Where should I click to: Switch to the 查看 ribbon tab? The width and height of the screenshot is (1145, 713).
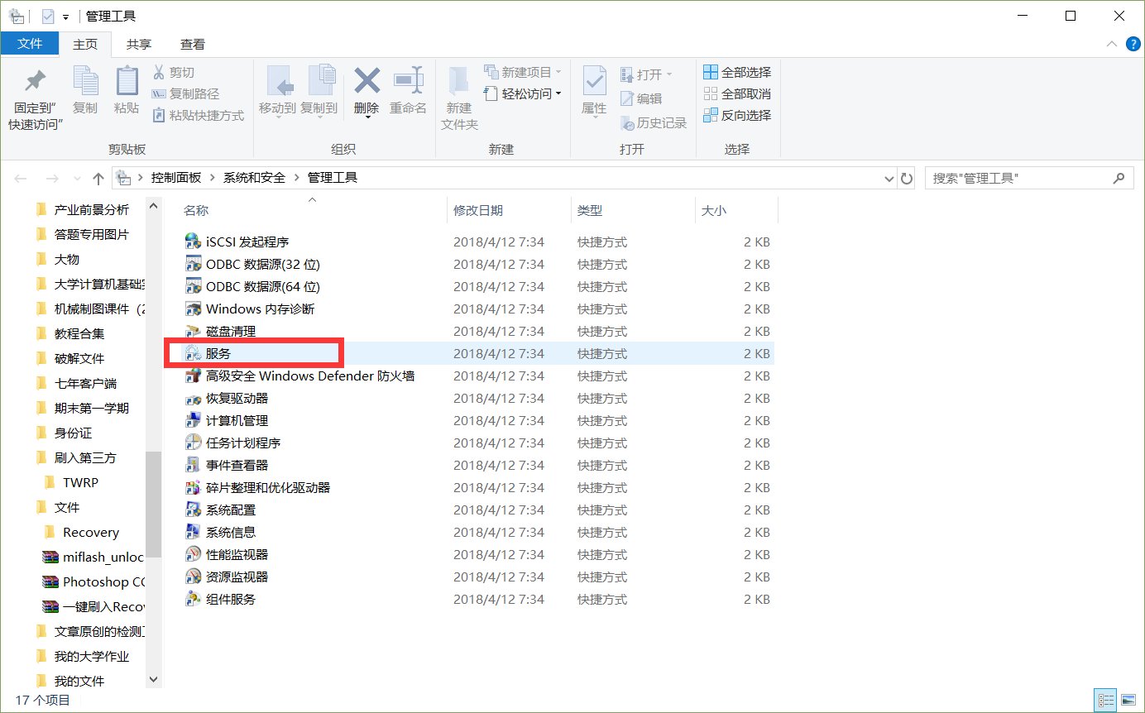(192, 44)
